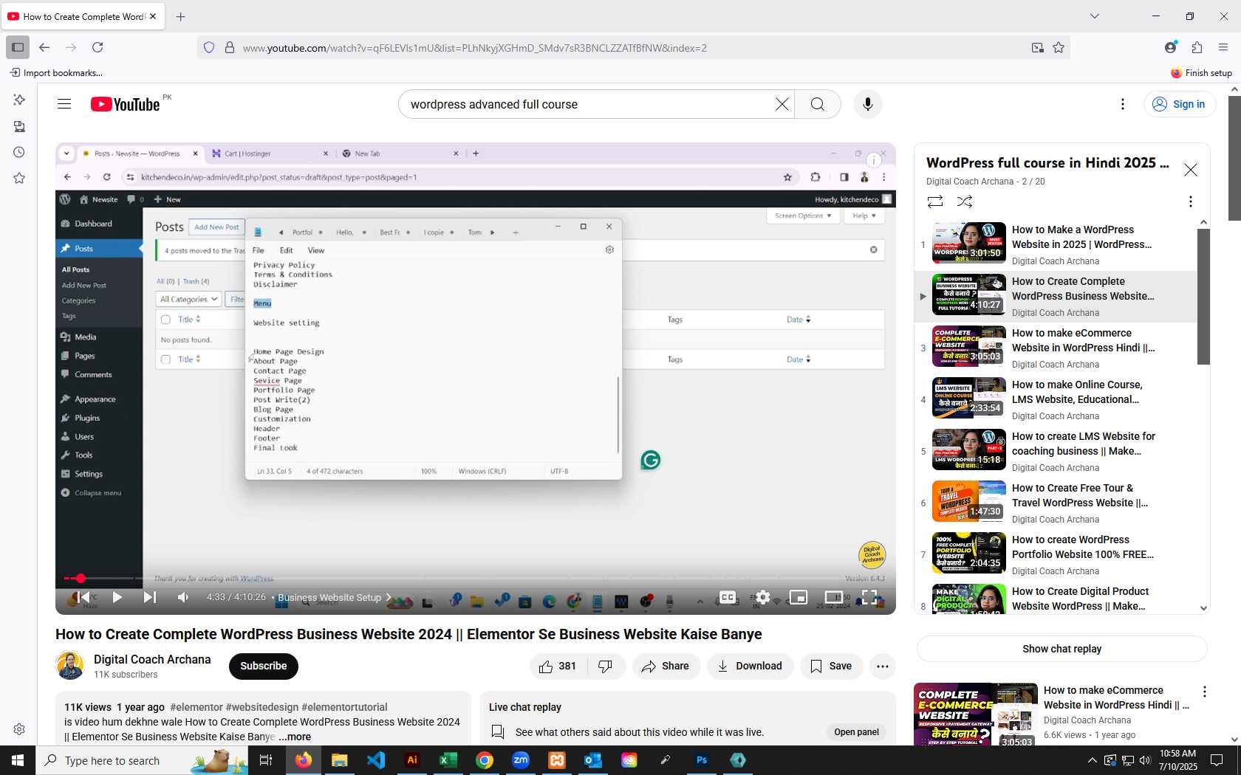The width and height of the screenshot is (1241, 775).
Task: Go to previous video in playlist
Action: [83, 597]
